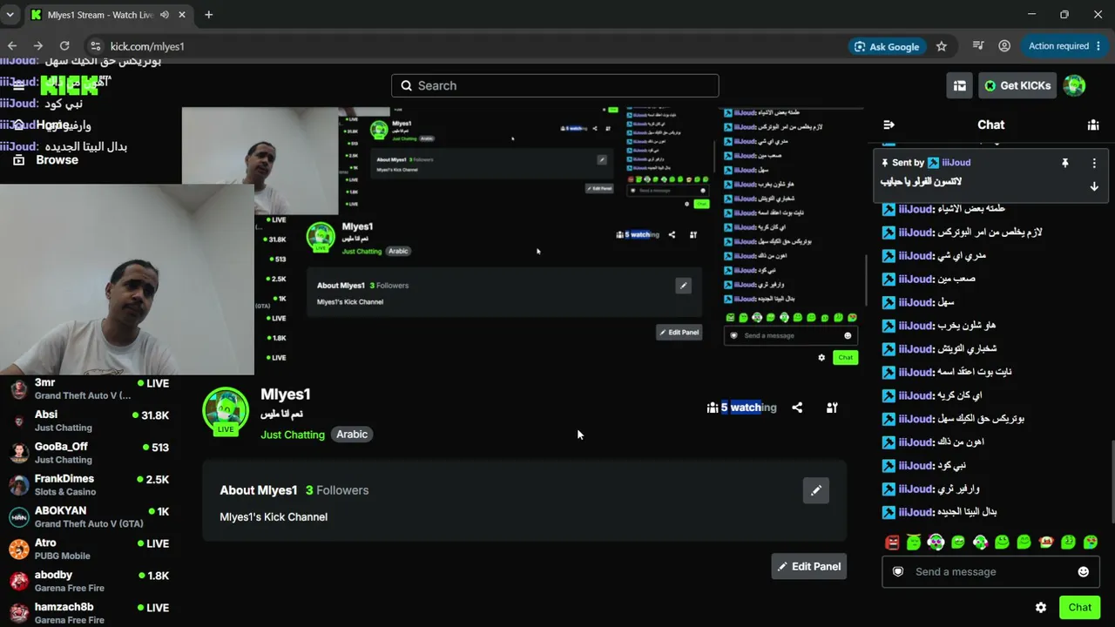Click the Browse sidebar item
The width and height of the screenshot is (1115, 627).
coord(57,160)
